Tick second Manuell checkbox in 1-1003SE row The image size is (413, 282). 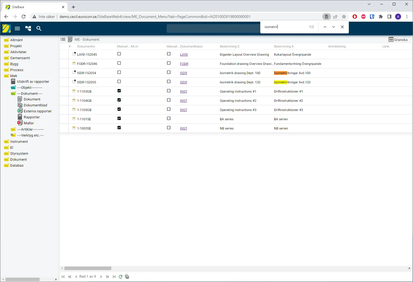(x=169, y=128)
